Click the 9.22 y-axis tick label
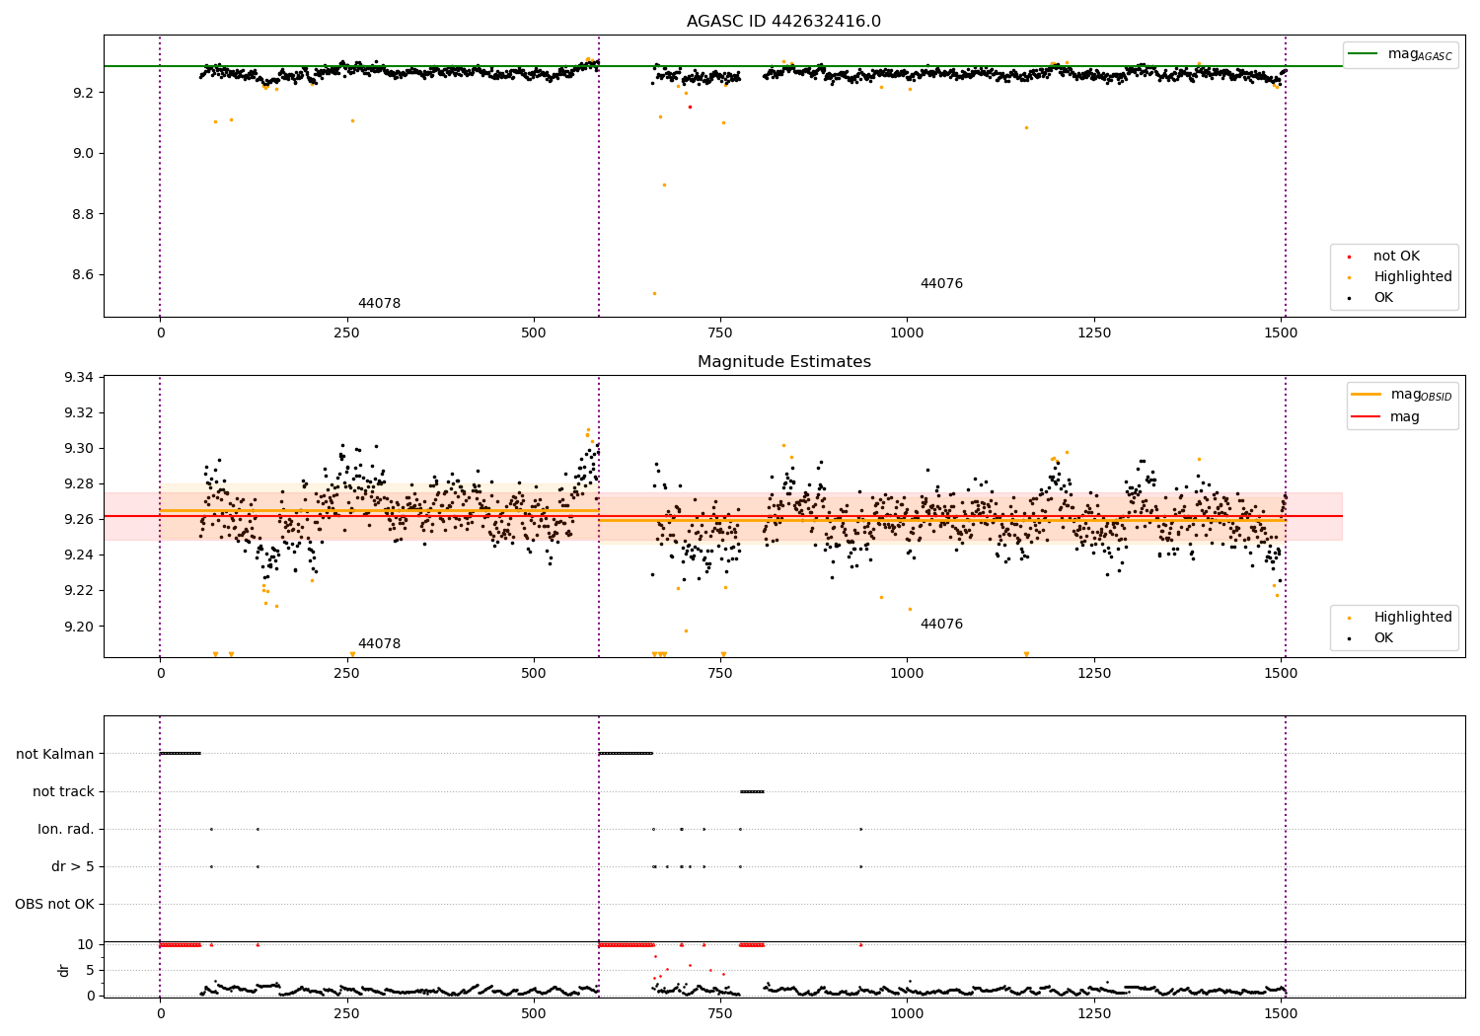The image size is (1480, 1036). pyautogui.click(x=78, y=591)
